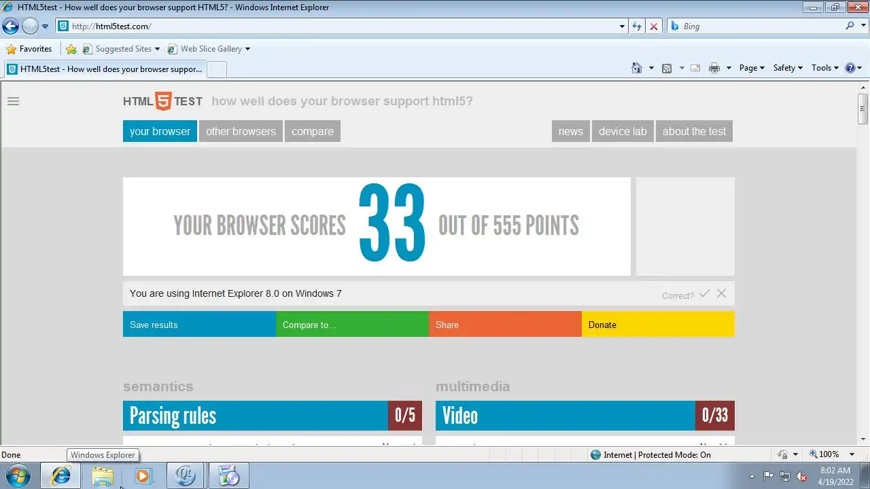Click the orange Share button

(505, 325)
